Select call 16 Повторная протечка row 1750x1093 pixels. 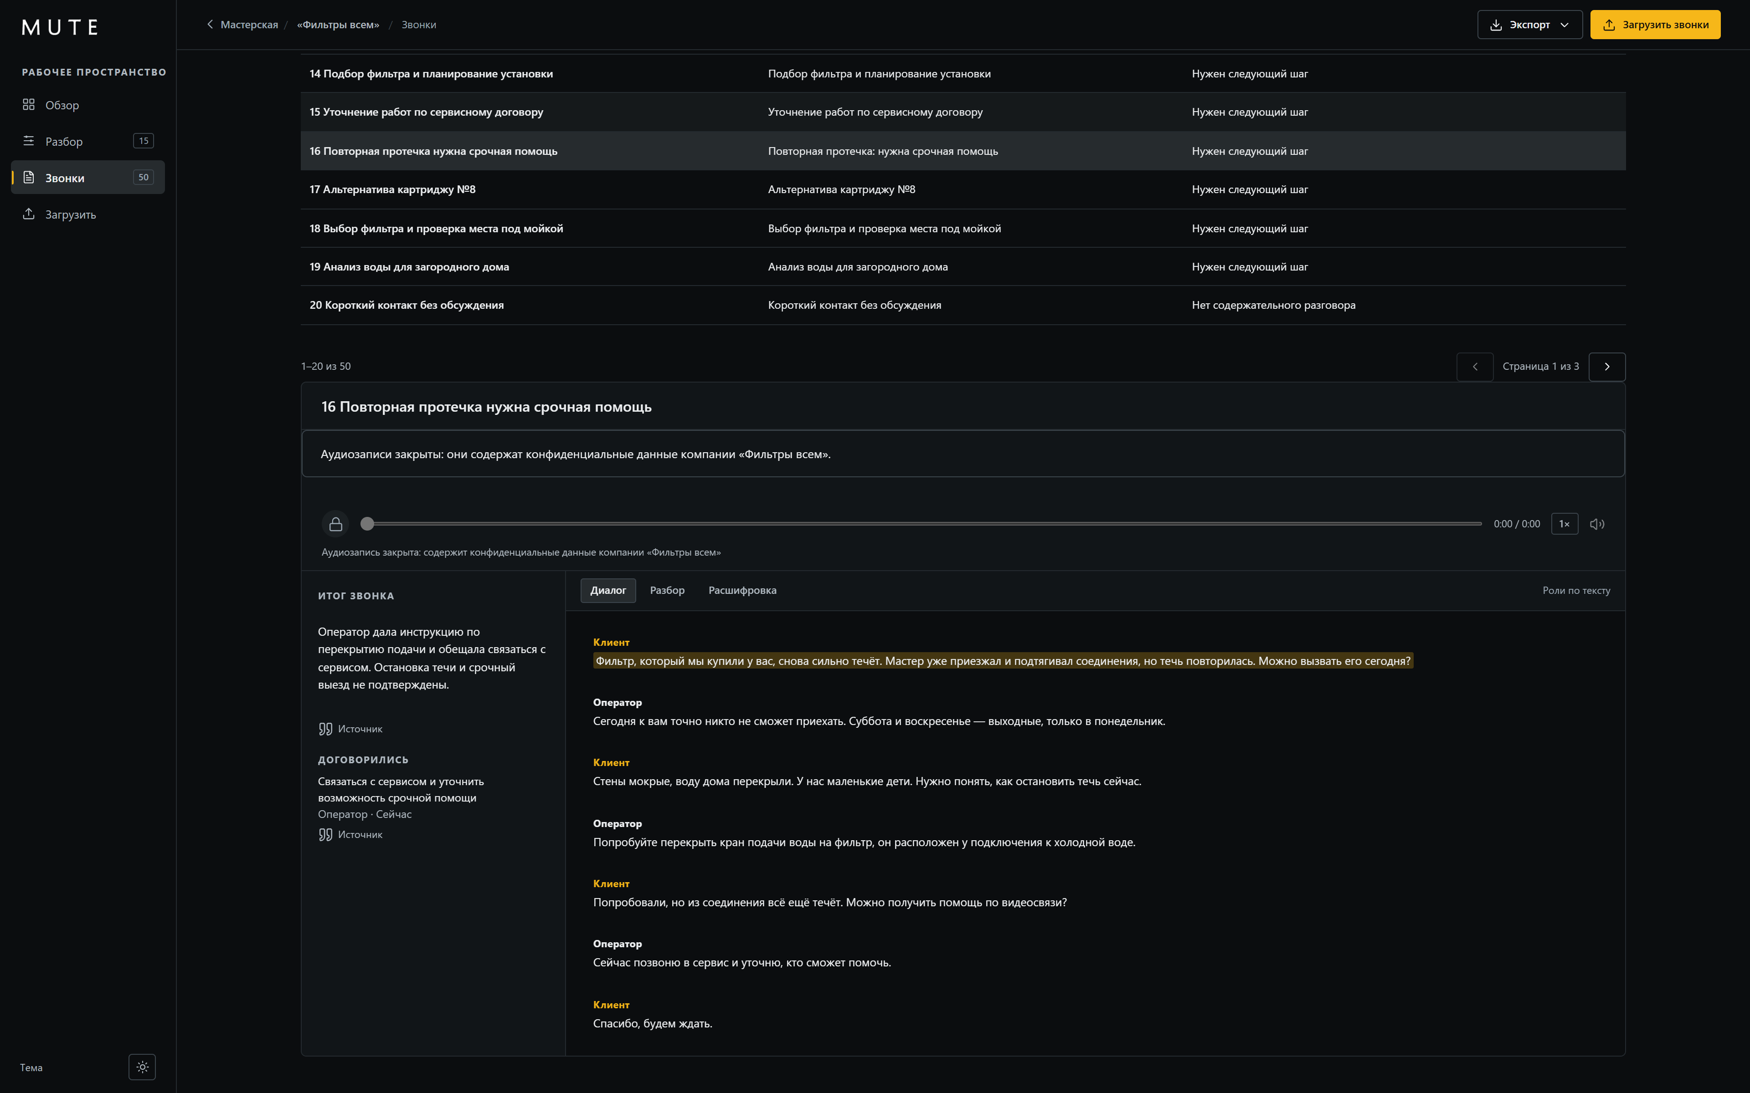(x=962, y=151)
